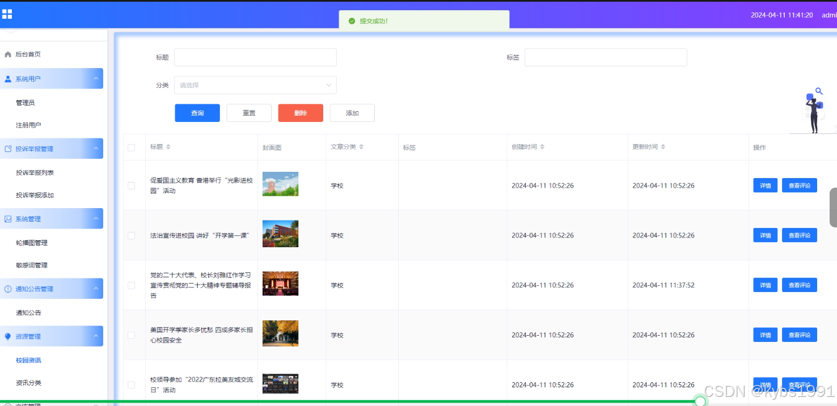Click the 添加 button
The width and height of the screenshot is (837, 406).
[x=352, y=113]
